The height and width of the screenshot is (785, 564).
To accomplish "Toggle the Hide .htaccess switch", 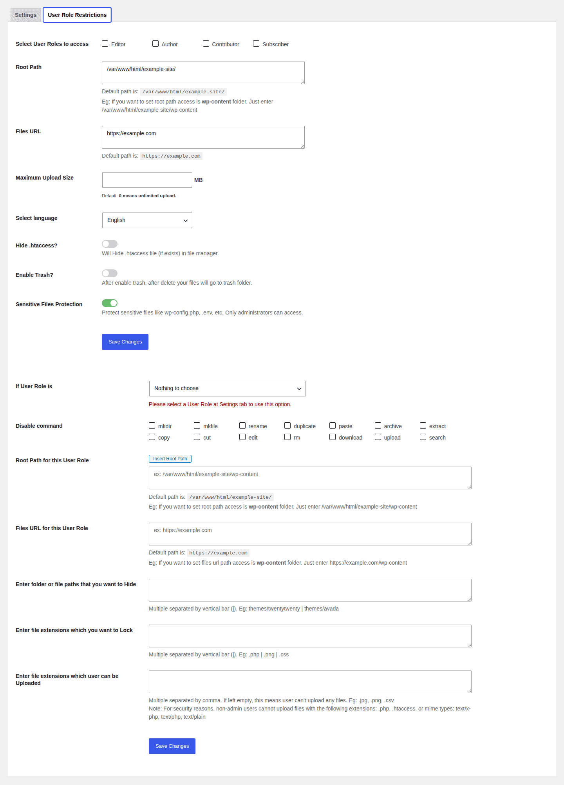I will coord(110,244).
